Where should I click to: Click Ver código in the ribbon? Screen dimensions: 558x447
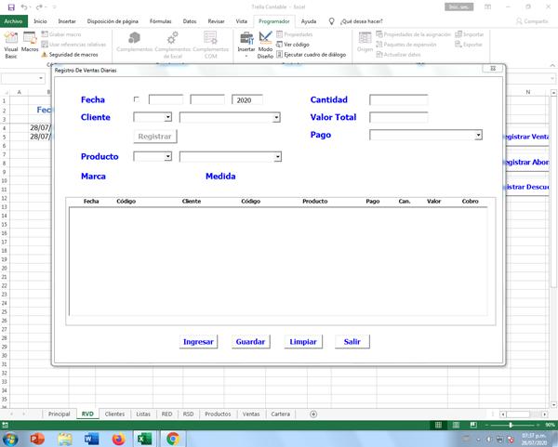(296, 45)
